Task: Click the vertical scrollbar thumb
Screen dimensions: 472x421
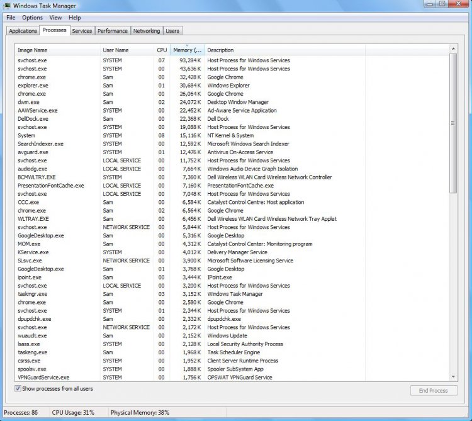Action: point(453,123)
